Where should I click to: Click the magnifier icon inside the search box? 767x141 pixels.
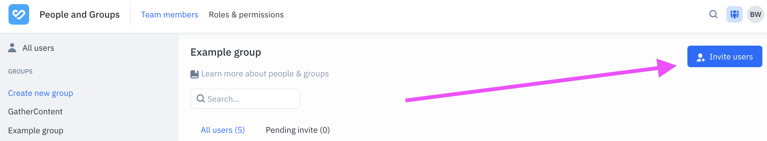click(x=201, y=99)
